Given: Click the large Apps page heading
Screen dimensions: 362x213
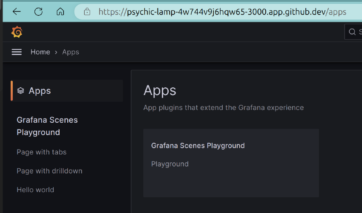Looking at the screenshot, I should pyautogui.click(x=160, y=90).
